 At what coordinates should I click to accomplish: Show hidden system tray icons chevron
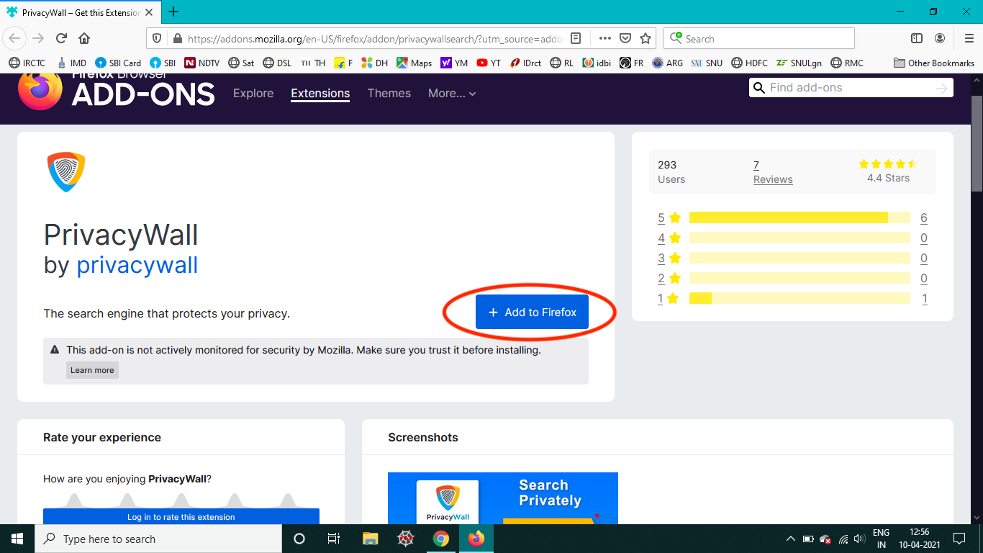tap(791, 539)
